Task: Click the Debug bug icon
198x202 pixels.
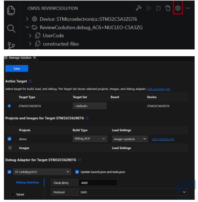Action: 158,8
